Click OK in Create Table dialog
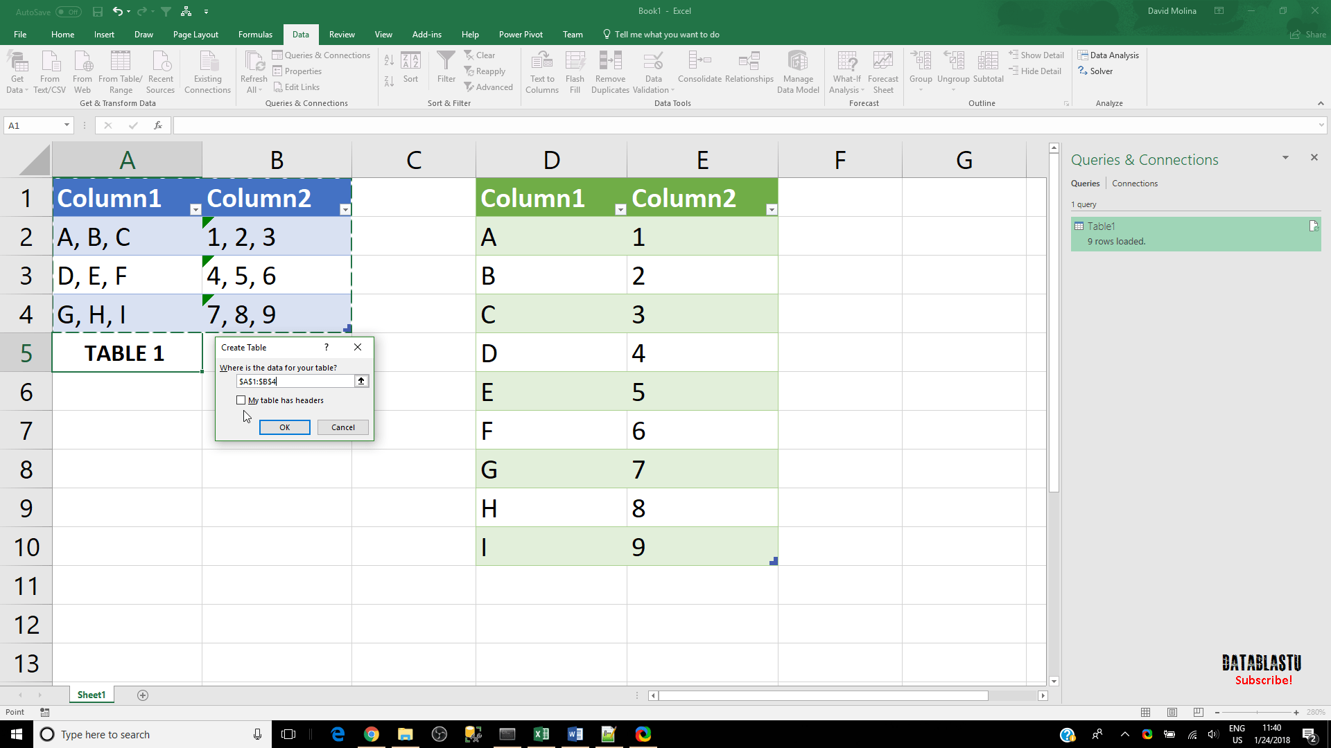The image size is (1331, 748). pos(284,427)
